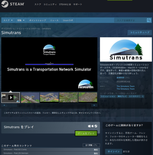Click the store search magnifier icon
The image size is (153, 155).
(x=149, y=20)
